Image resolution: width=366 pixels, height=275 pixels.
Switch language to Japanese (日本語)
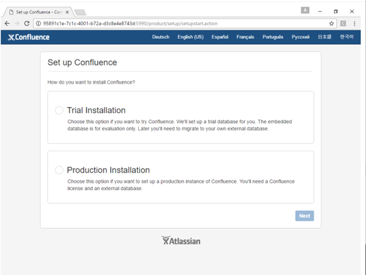[325, 37]
